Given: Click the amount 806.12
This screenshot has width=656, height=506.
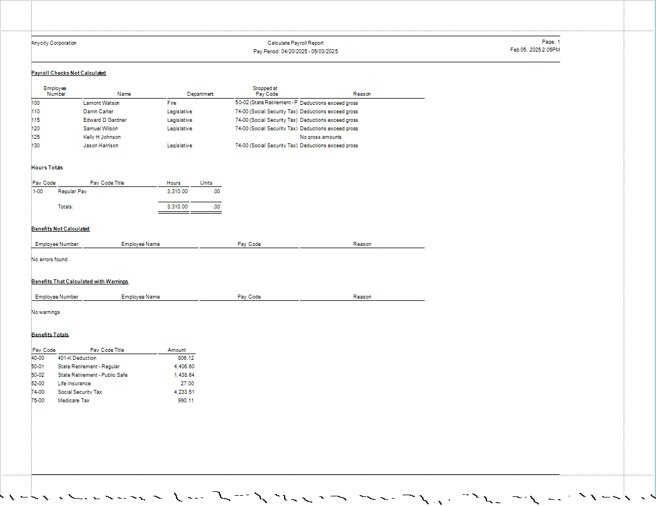Looking at the screenshot, I should click(186, 358).
